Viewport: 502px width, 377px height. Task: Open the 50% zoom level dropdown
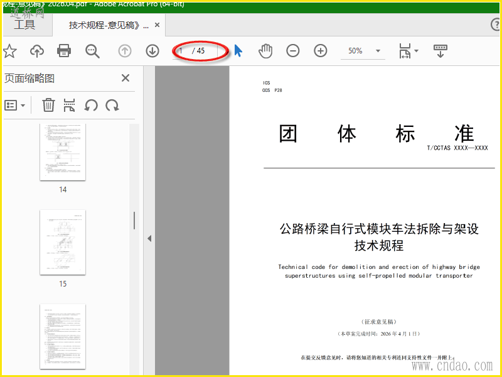click(378, 51)
